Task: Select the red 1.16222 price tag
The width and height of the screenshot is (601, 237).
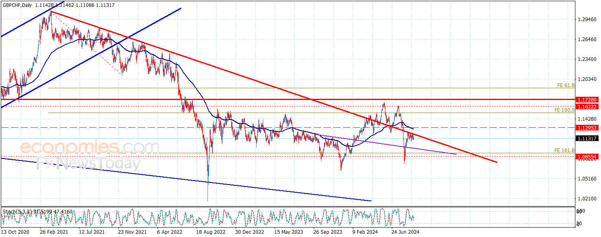Action: (x=586, y=107)
